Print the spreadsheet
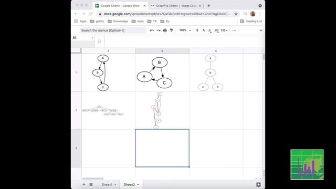336x189 pixels. [x=165, y=30]
